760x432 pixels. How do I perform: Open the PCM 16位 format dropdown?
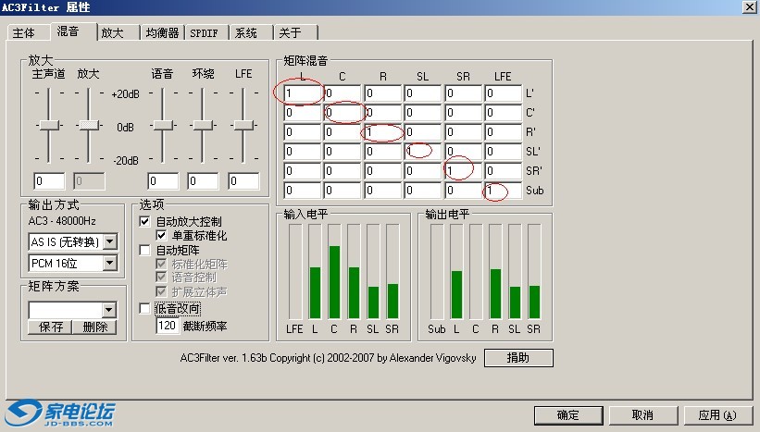tap(110, 263)
